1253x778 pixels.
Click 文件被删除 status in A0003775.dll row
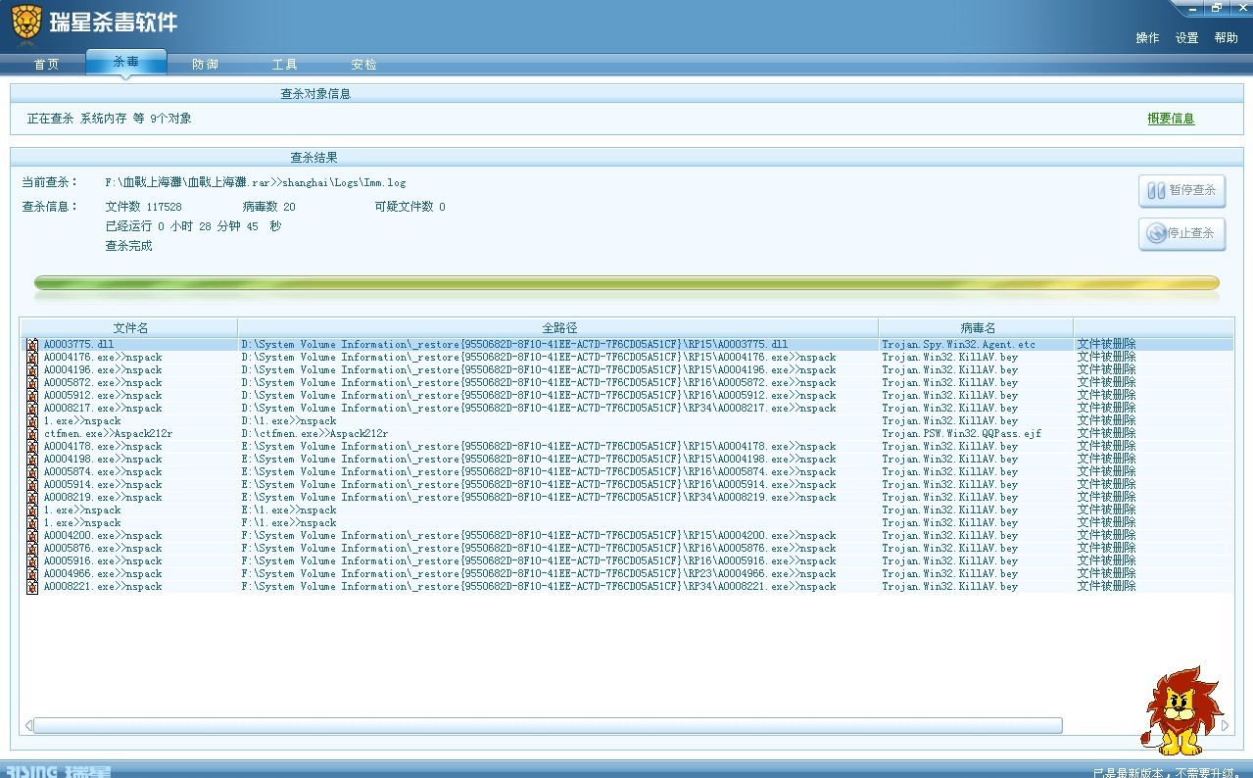[x=1106, y=345]
